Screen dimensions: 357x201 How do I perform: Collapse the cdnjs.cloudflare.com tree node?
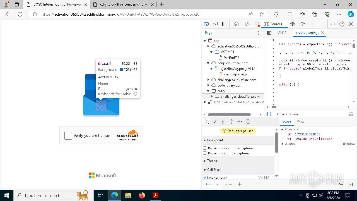[x=208, y=63]
